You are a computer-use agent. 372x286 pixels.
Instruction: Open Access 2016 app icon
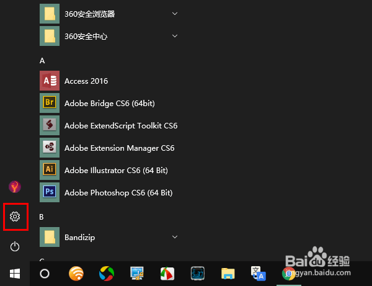click(50, 81)
